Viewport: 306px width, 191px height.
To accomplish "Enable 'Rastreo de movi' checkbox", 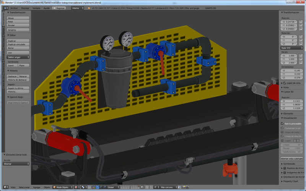I will click(x=285, y=168).
